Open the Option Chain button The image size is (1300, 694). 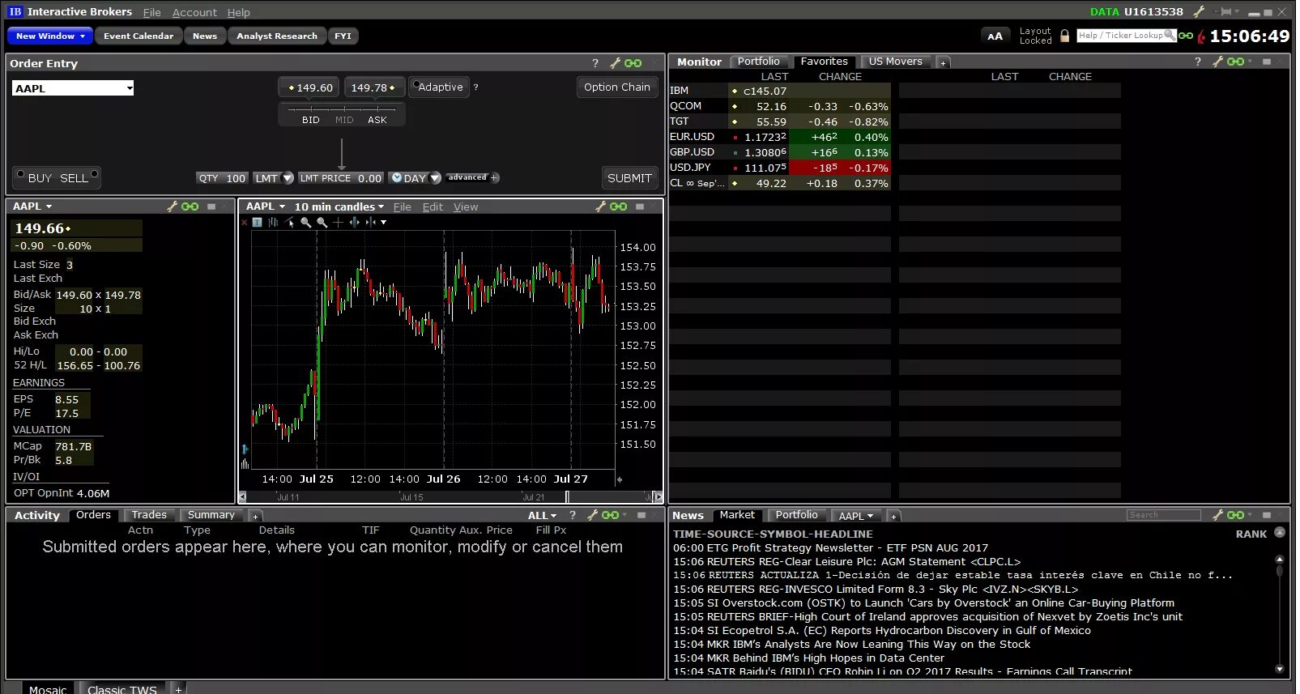click(617, 87)
